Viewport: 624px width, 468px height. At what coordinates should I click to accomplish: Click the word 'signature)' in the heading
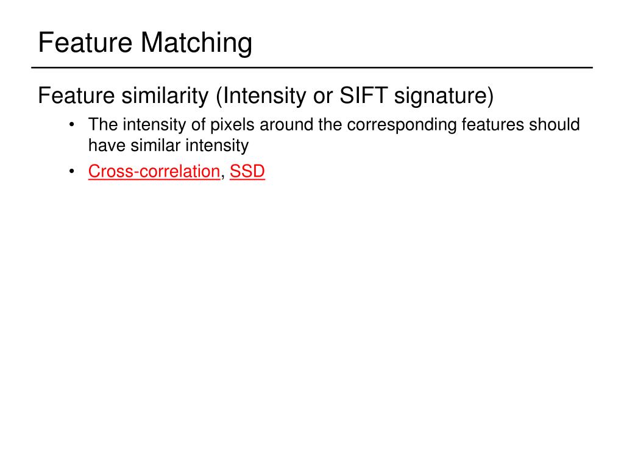click(444, 96)
